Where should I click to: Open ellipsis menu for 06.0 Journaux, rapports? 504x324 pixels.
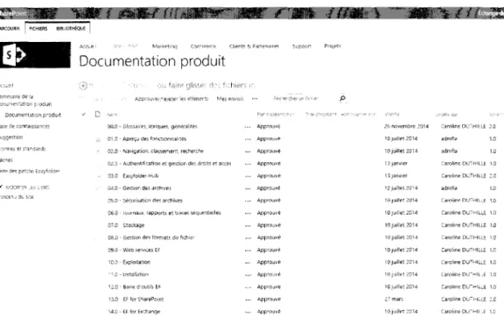248,214
